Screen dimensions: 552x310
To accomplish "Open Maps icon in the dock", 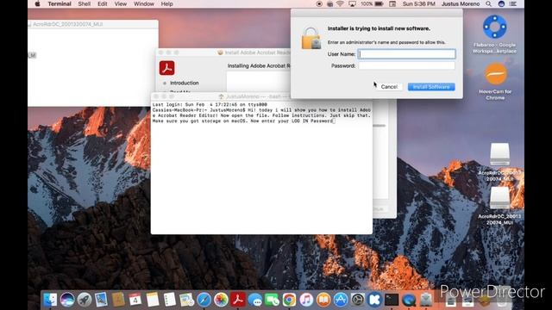I will pyautogui.click(x=186, y=300).
